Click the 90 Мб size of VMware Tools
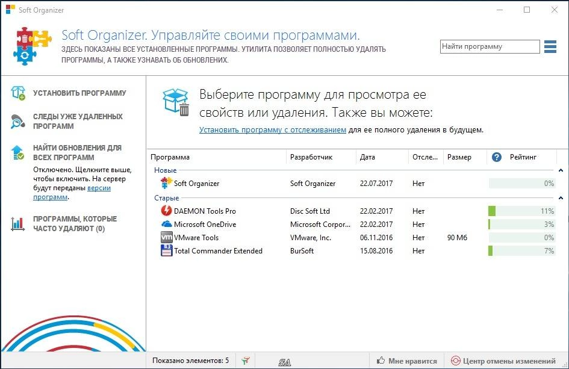The image size is (569, 369). pyautogui.click(x=457, y=238)
